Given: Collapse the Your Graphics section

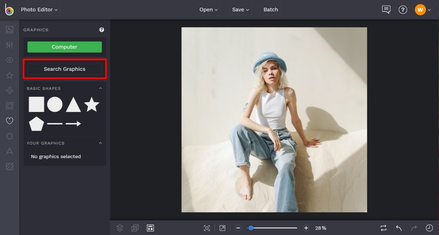Looking at the screenshot, I should coord(100,143).
